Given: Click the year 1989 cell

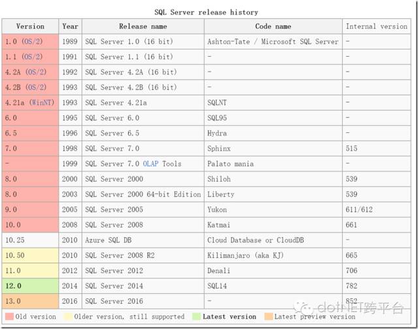Looking at the screenshot, I should click(x=71, y=42).
